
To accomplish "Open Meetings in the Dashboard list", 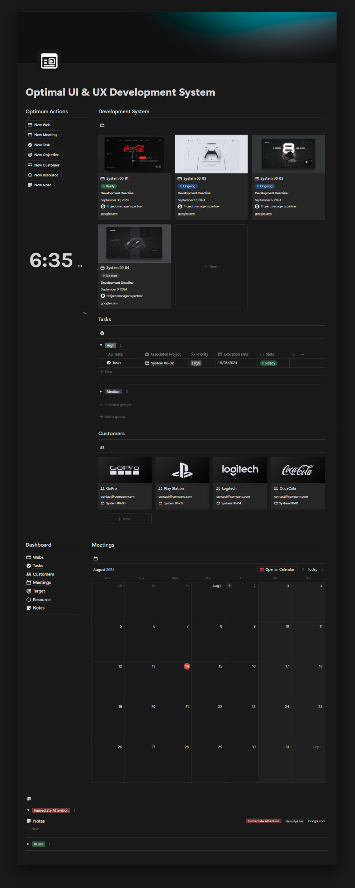I will tap(39, 583).
